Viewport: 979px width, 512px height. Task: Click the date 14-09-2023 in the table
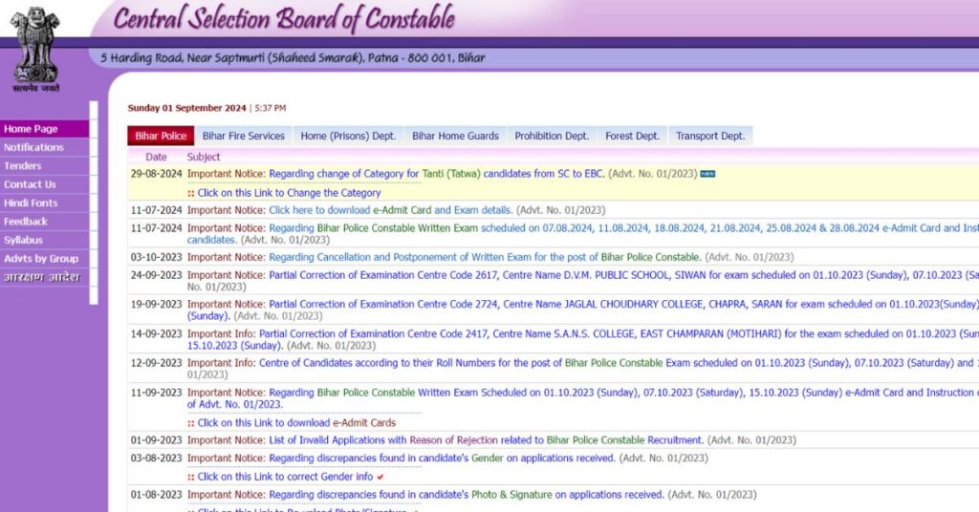156,334
